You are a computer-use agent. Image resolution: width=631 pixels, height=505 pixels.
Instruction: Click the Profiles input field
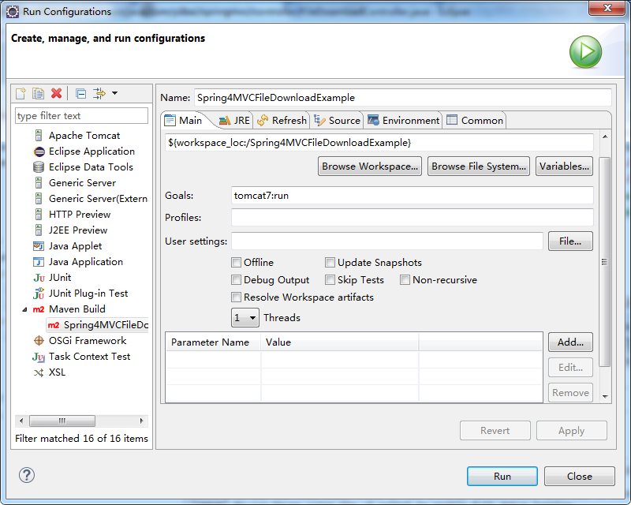[x=412, y=218]
